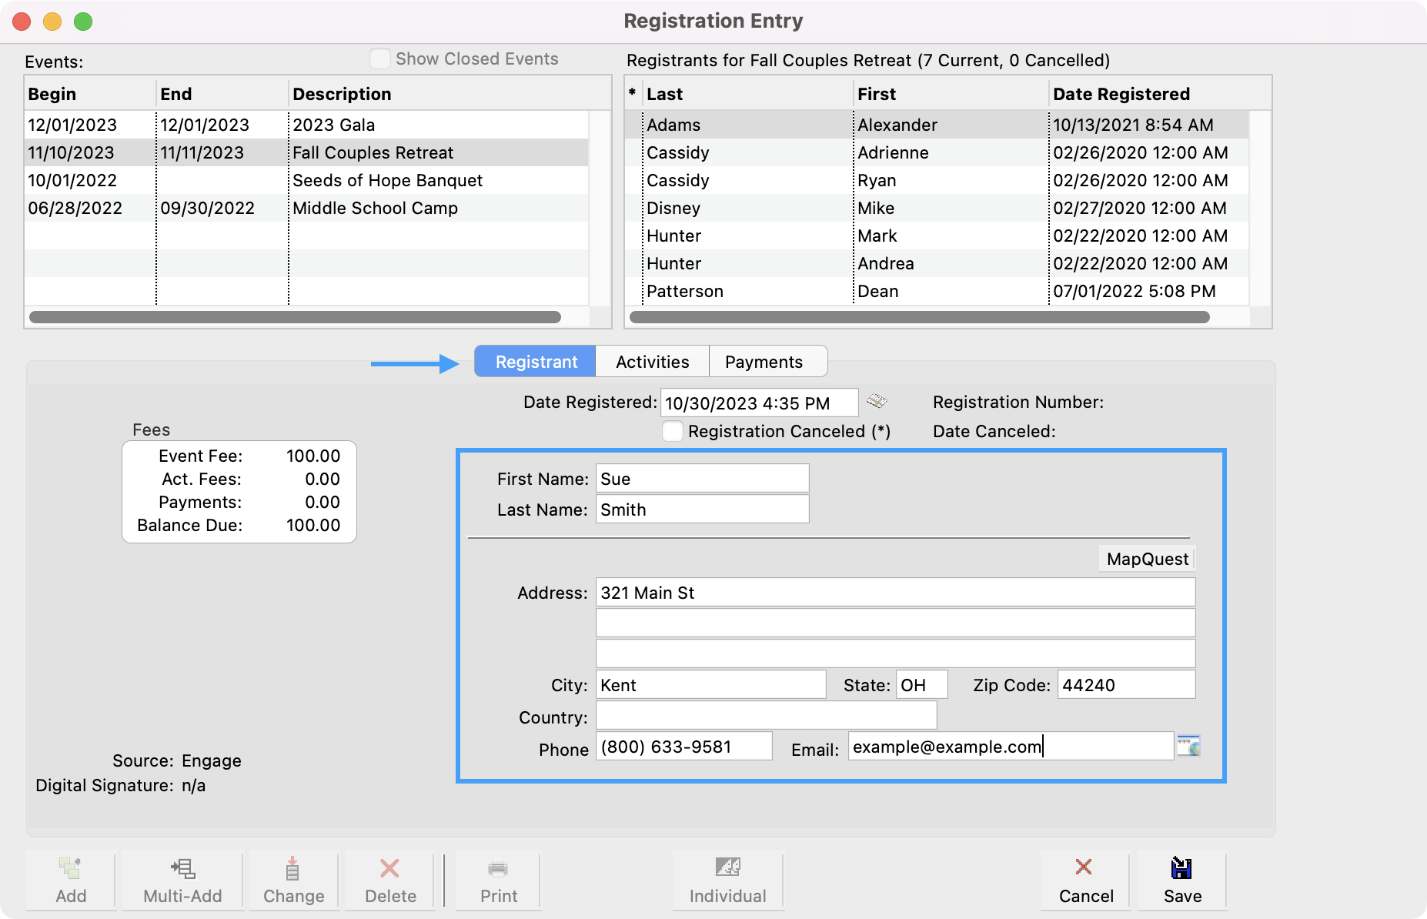Click the Change toolbar icon

pos(292,868)
